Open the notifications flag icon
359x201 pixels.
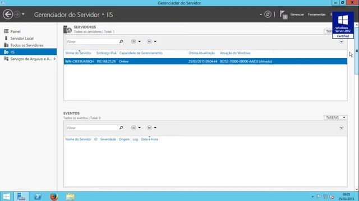[283, 15]
